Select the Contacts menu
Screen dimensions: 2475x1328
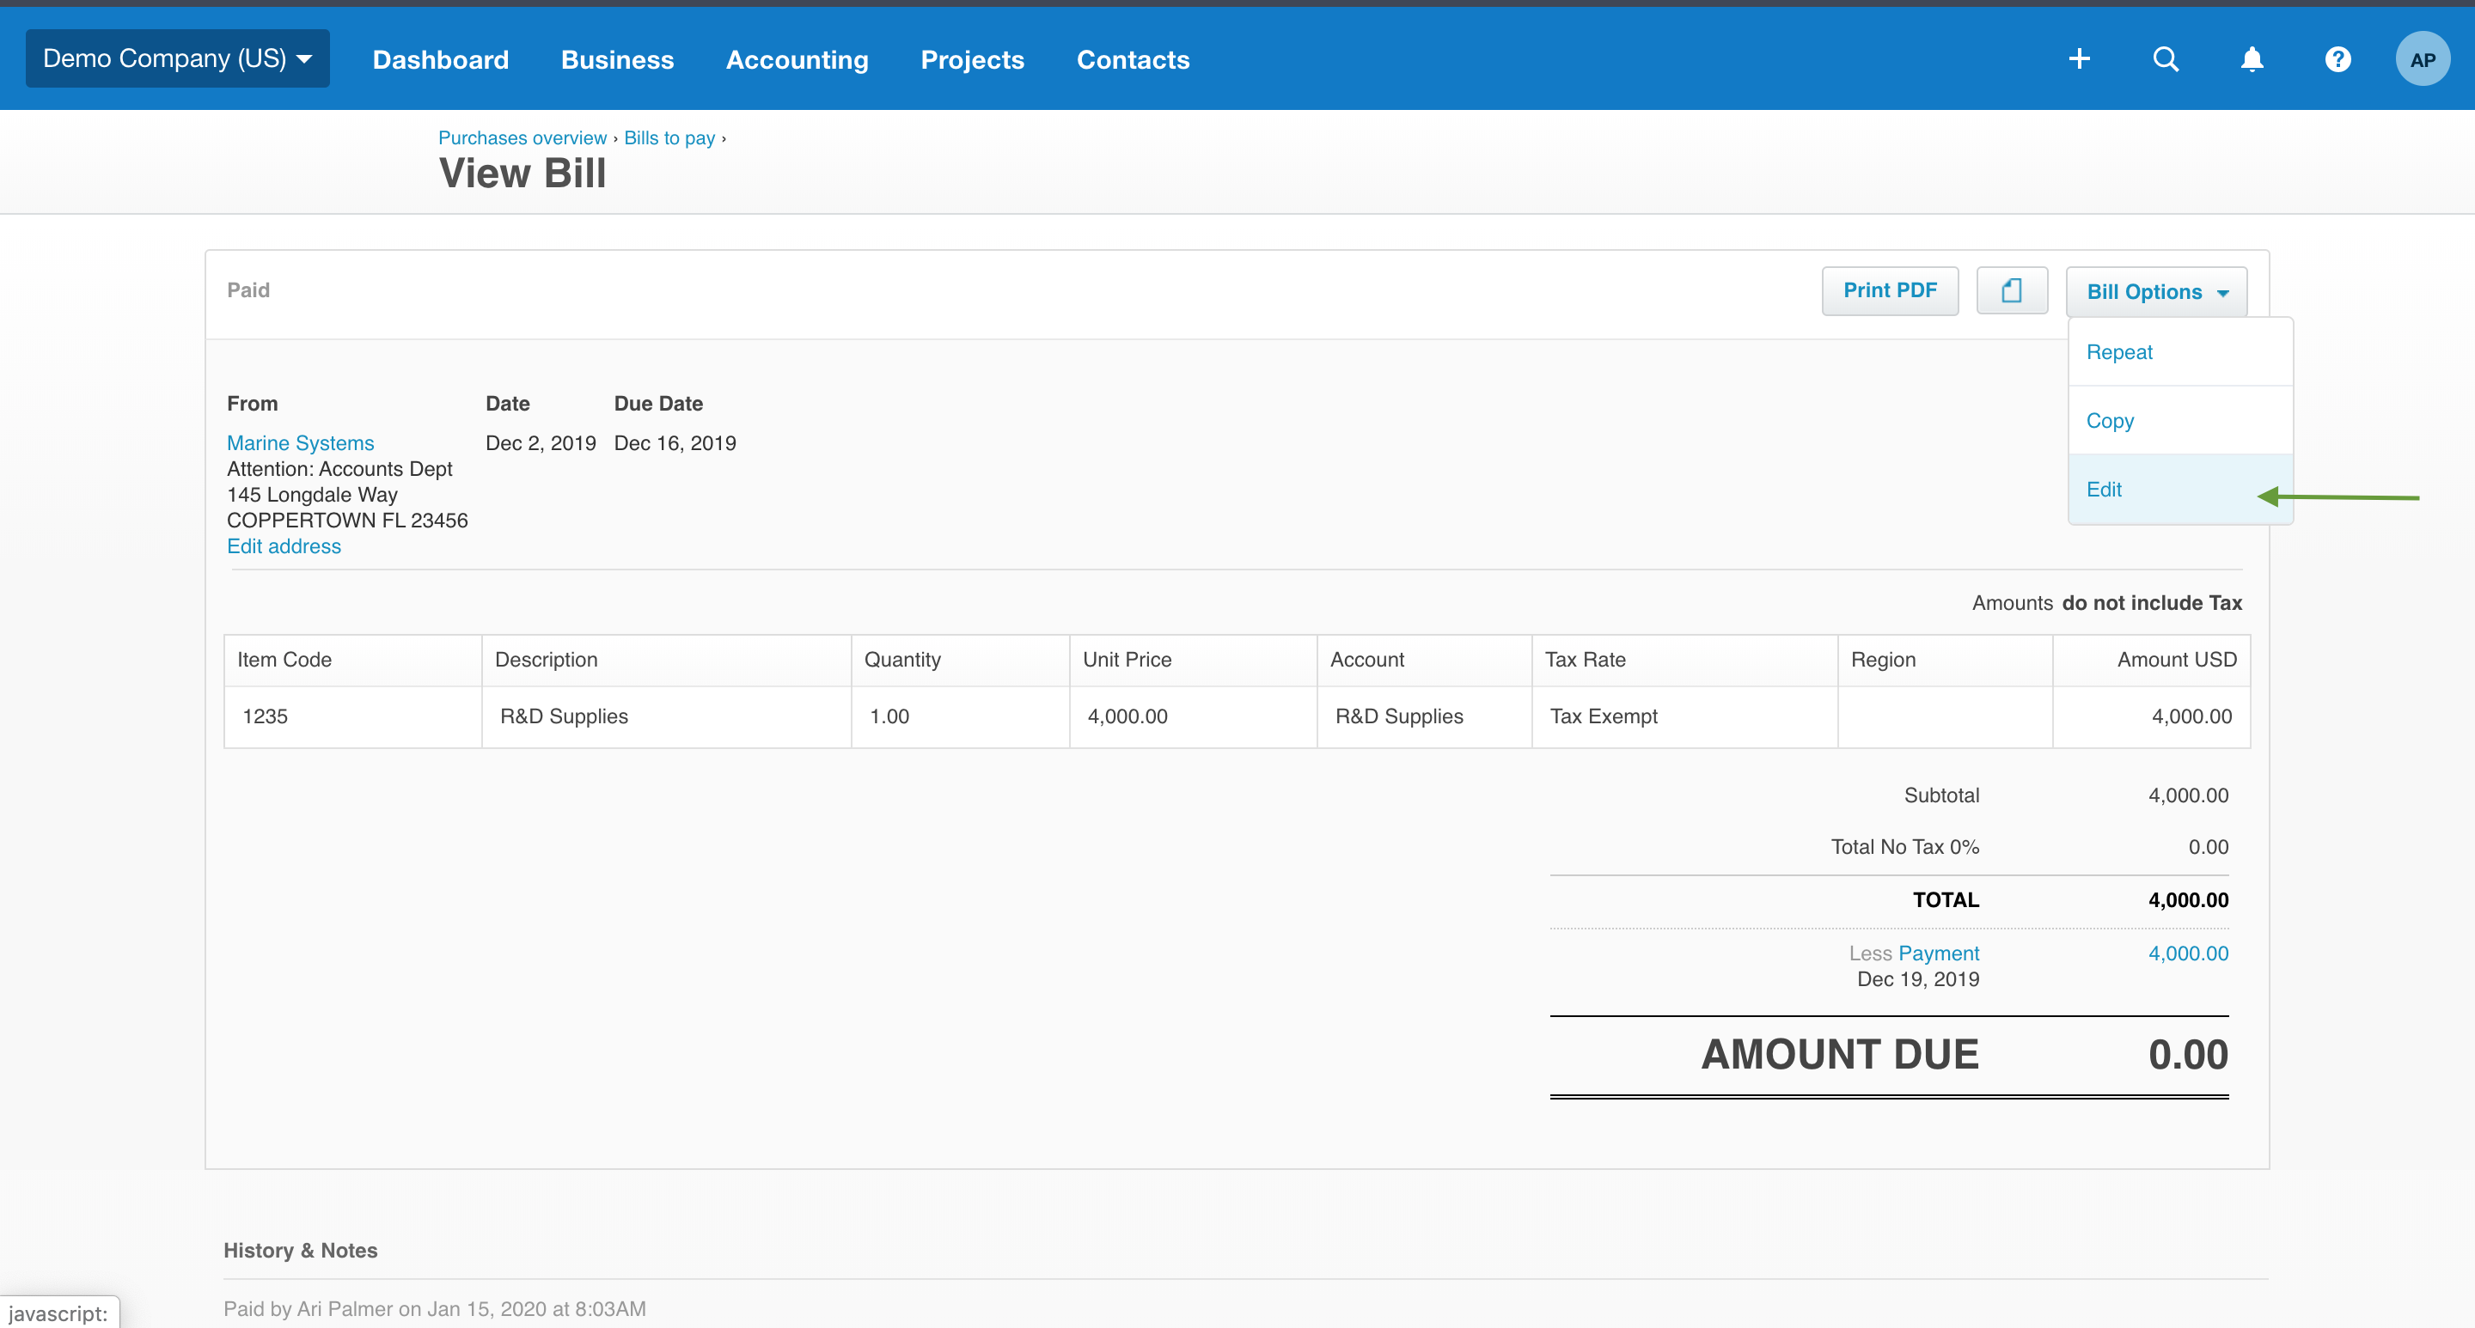pos(1134,59)
